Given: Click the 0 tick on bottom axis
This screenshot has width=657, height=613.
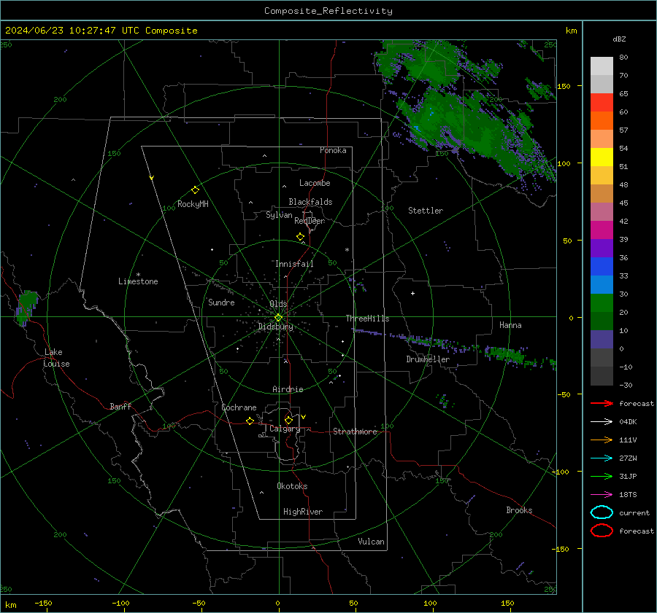Looking at the screenshot, I should (x=278, y=604).
